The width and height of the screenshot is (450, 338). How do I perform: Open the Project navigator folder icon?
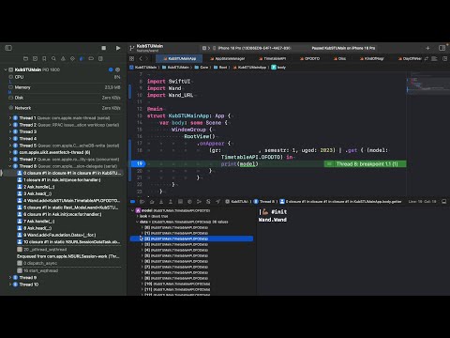[25, 58]
